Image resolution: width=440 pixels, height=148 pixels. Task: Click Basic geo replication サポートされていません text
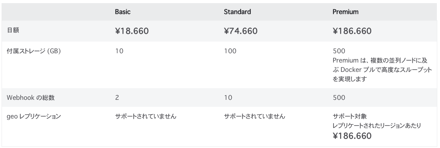(x=145, y=117)
